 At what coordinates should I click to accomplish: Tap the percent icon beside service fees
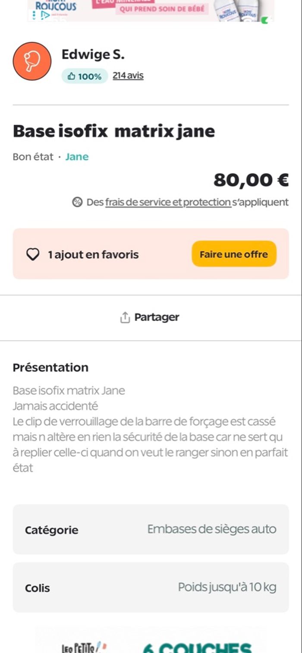click(77, 202)
